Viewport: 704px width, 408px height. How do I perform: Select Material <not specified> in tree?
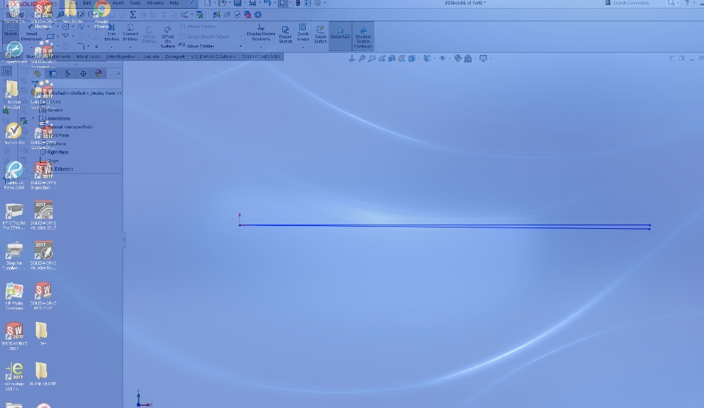[70, 127]
